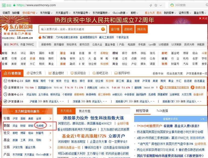Open 盐湖提锂股拉升 hot search link
Image resolution: width=208 pixels, height=158 pixels.
(x=88, y=37)
